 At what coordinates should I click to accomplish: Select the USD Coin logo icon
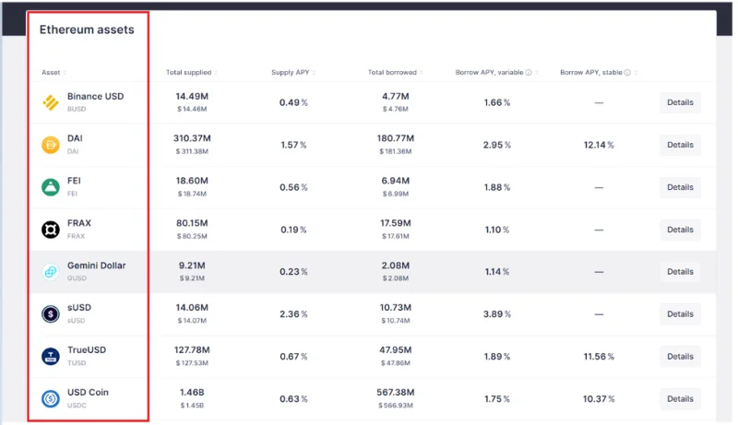[51, 398]
